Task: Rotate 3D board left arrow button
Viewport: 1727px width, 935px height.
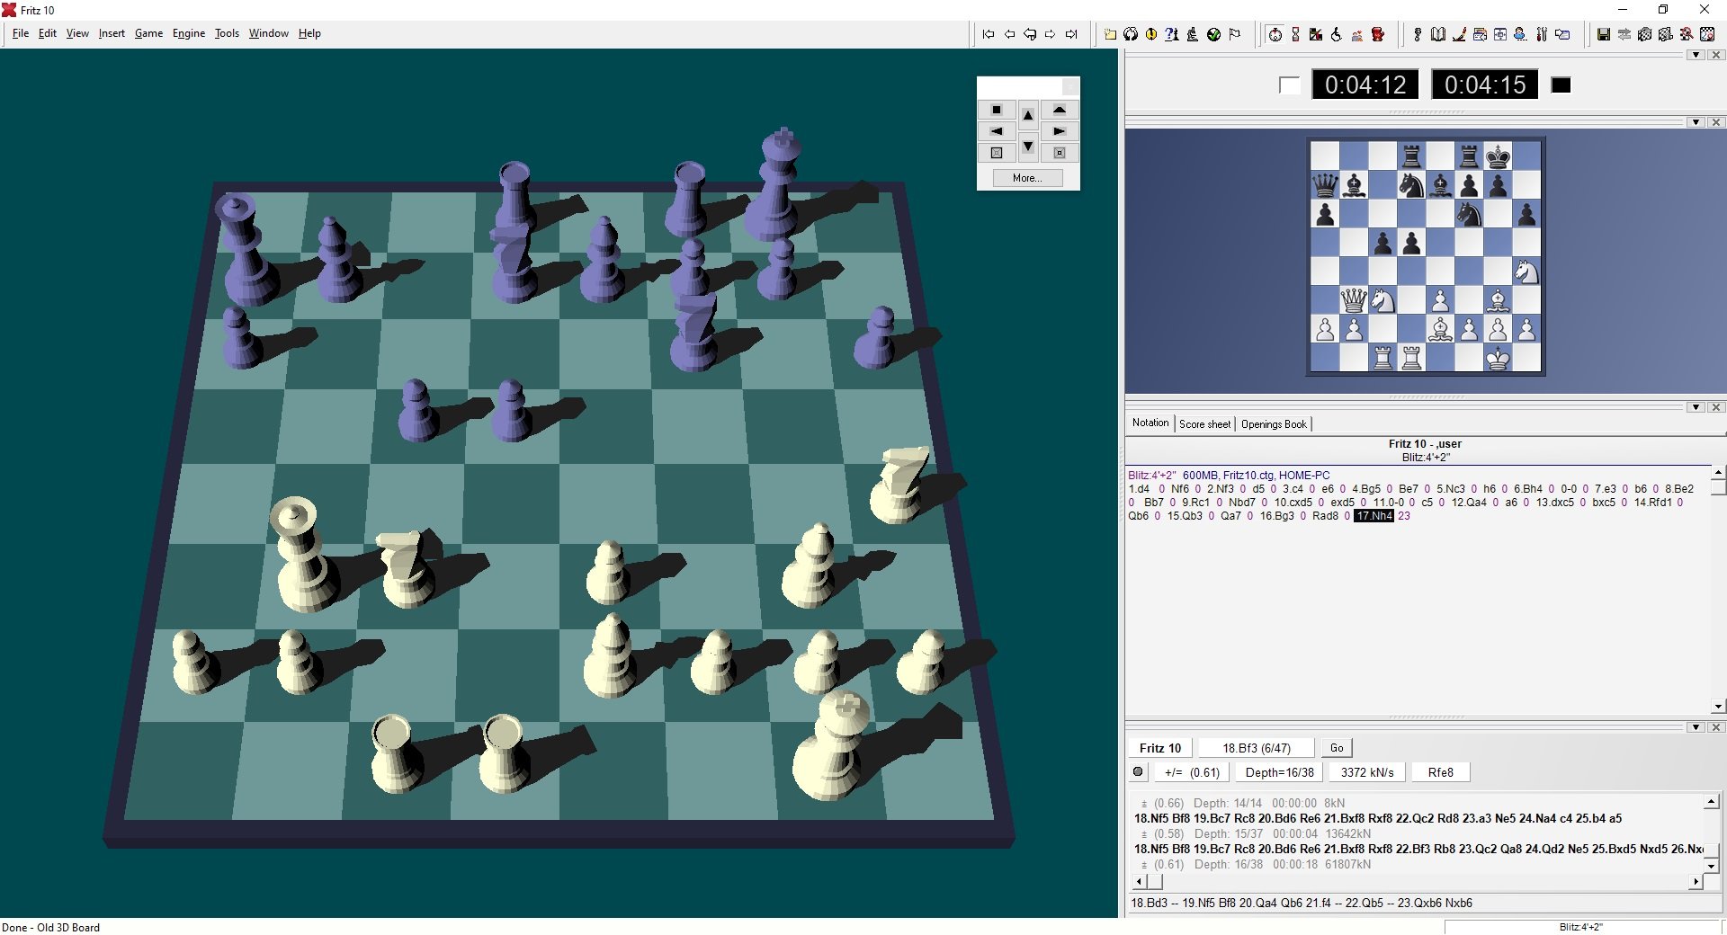Action: point(997,131)
